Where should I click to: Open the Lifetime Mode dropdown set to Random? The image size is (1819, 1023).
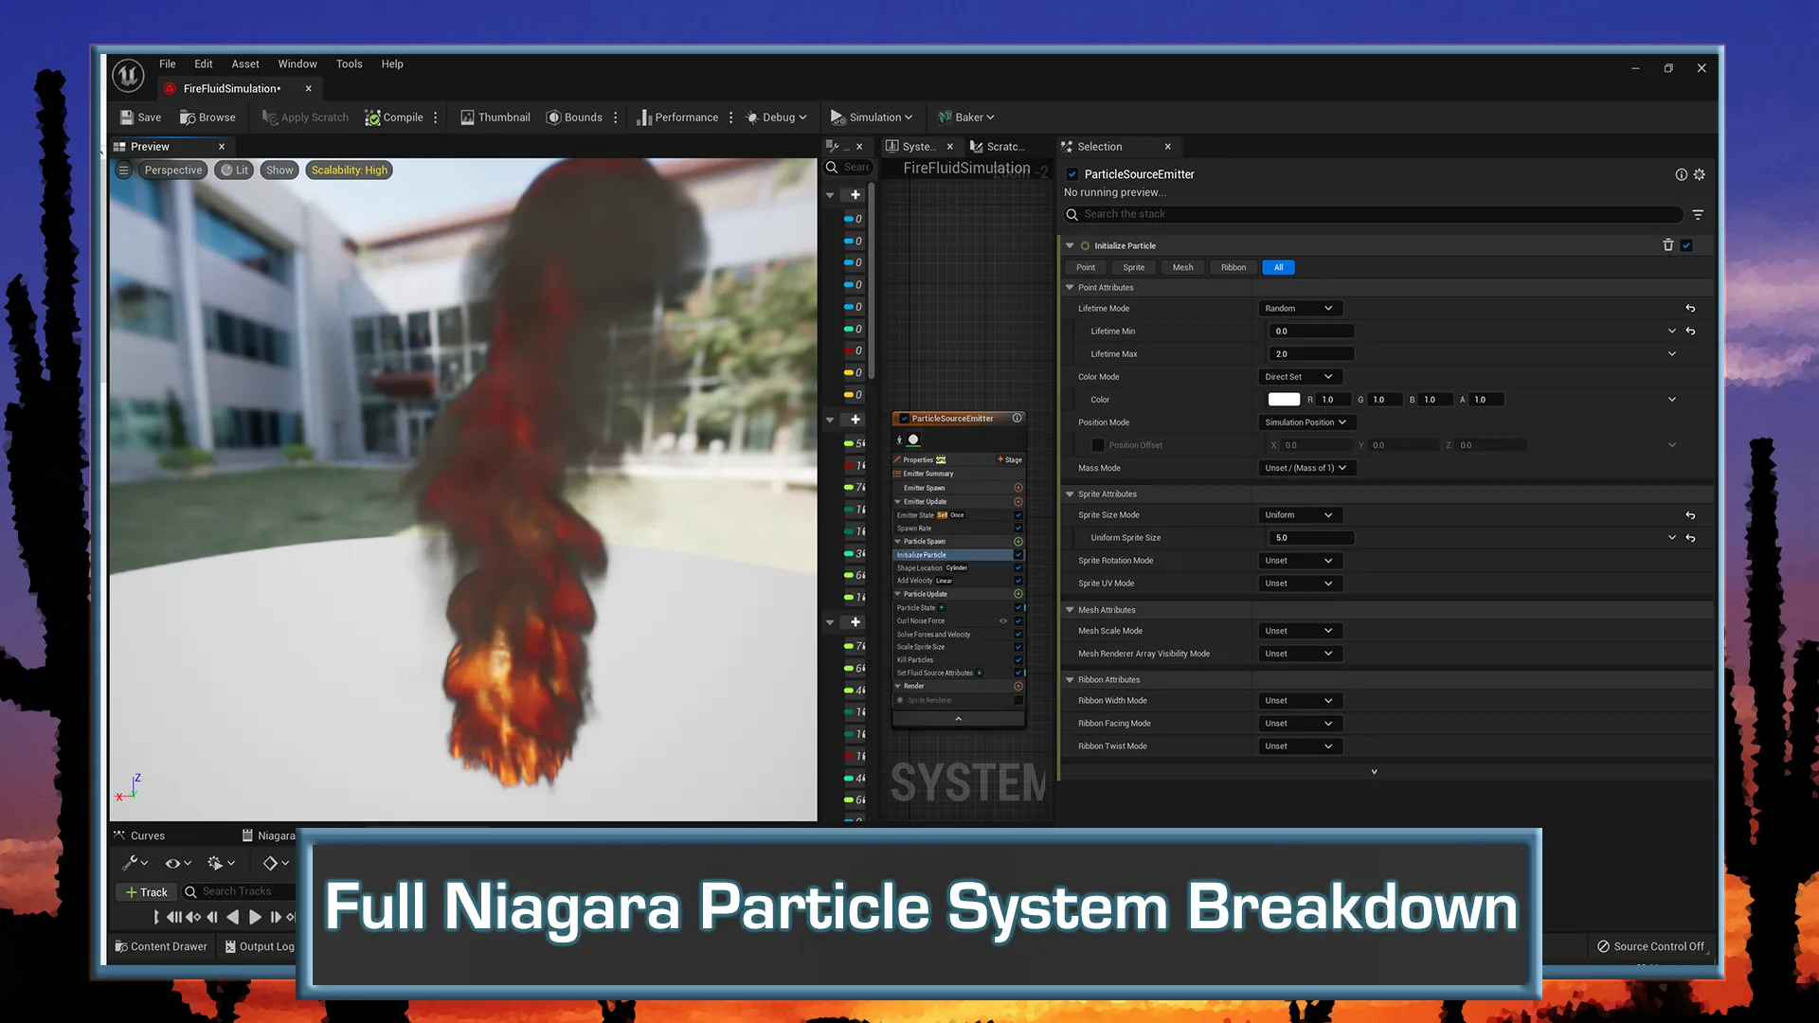(1299, 308)
